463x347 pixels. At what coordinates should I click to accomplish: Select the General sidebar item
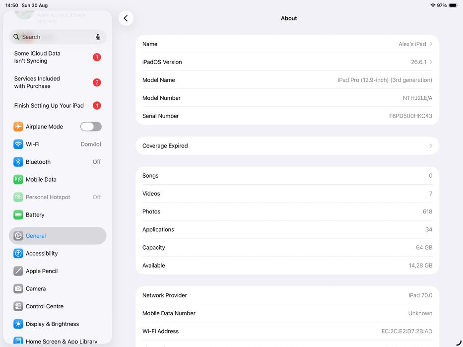point(58,236)
